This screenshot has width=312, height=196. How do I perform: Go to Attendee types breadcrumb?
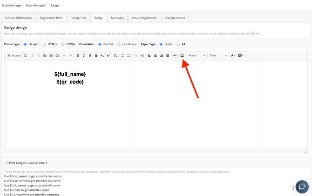12,6
